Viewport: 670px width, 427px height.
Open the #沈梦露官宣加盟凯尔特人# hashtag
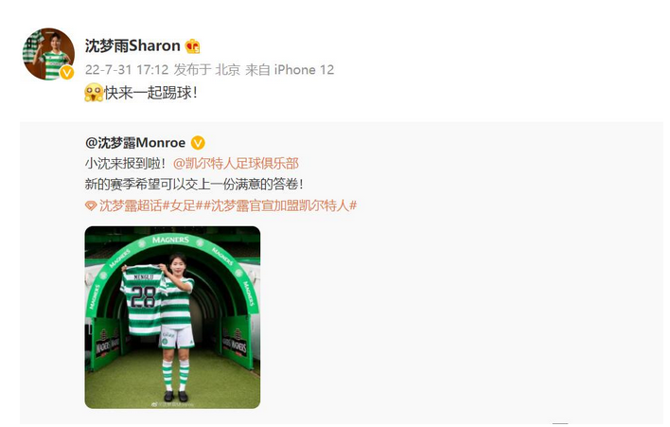coord(280,205)
